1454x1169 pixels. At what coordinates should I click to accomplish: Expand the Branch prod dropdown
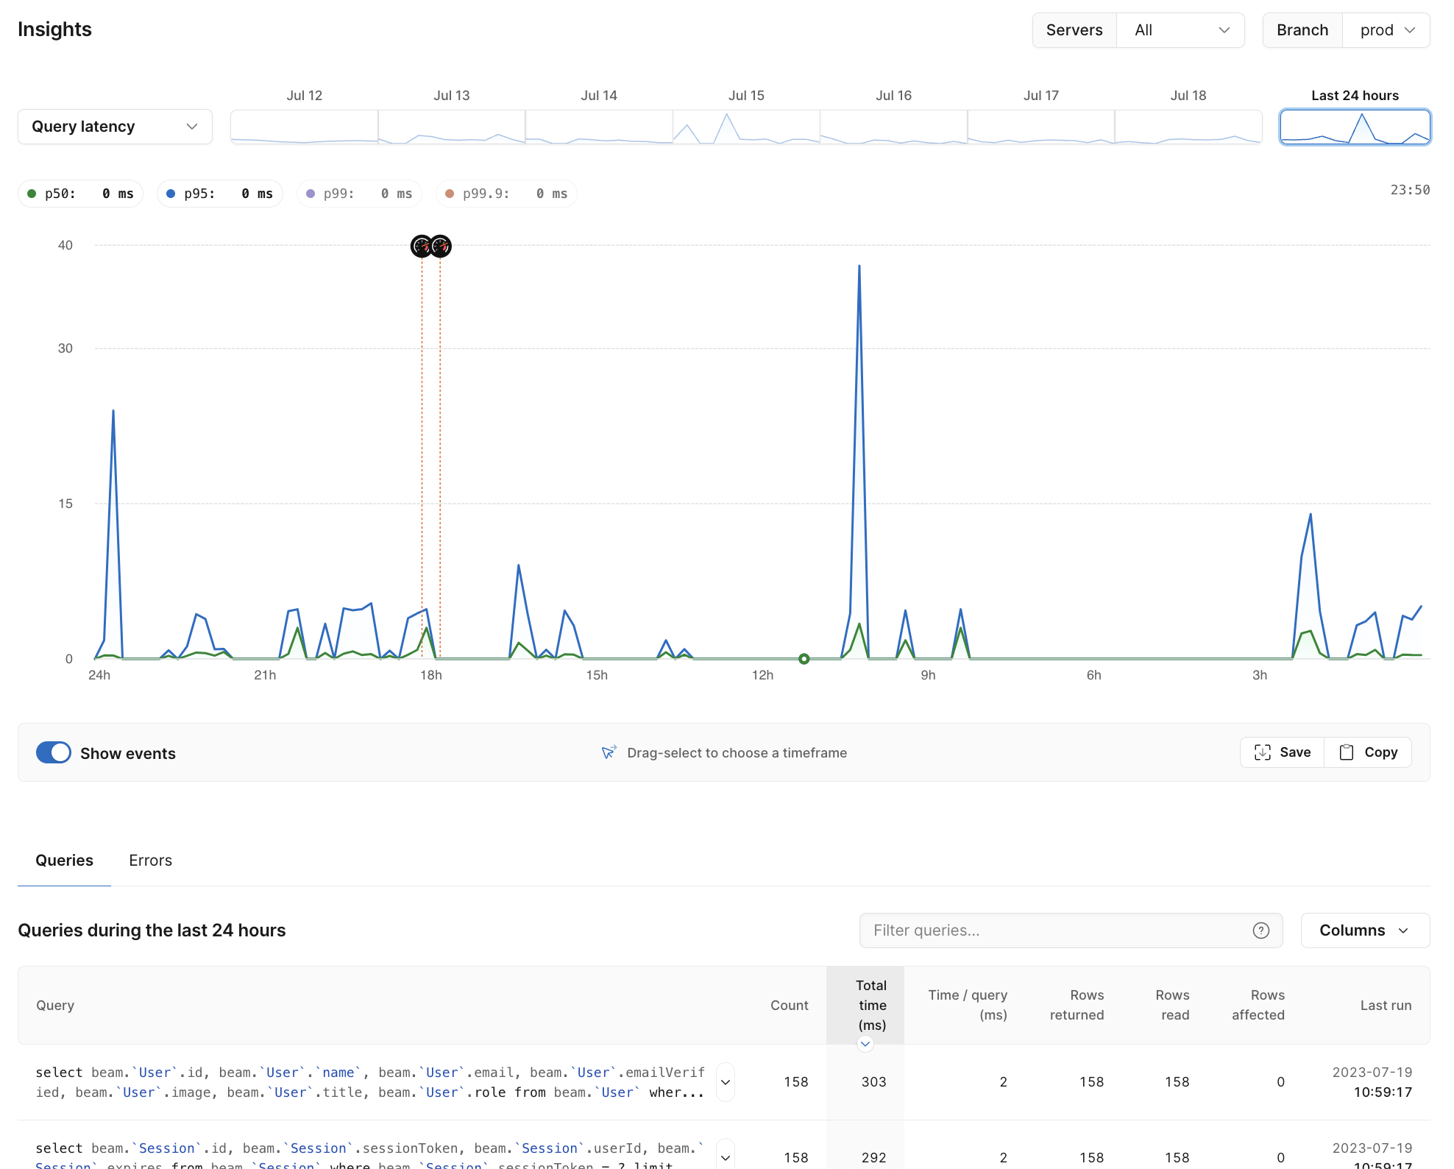[1386, 30]
